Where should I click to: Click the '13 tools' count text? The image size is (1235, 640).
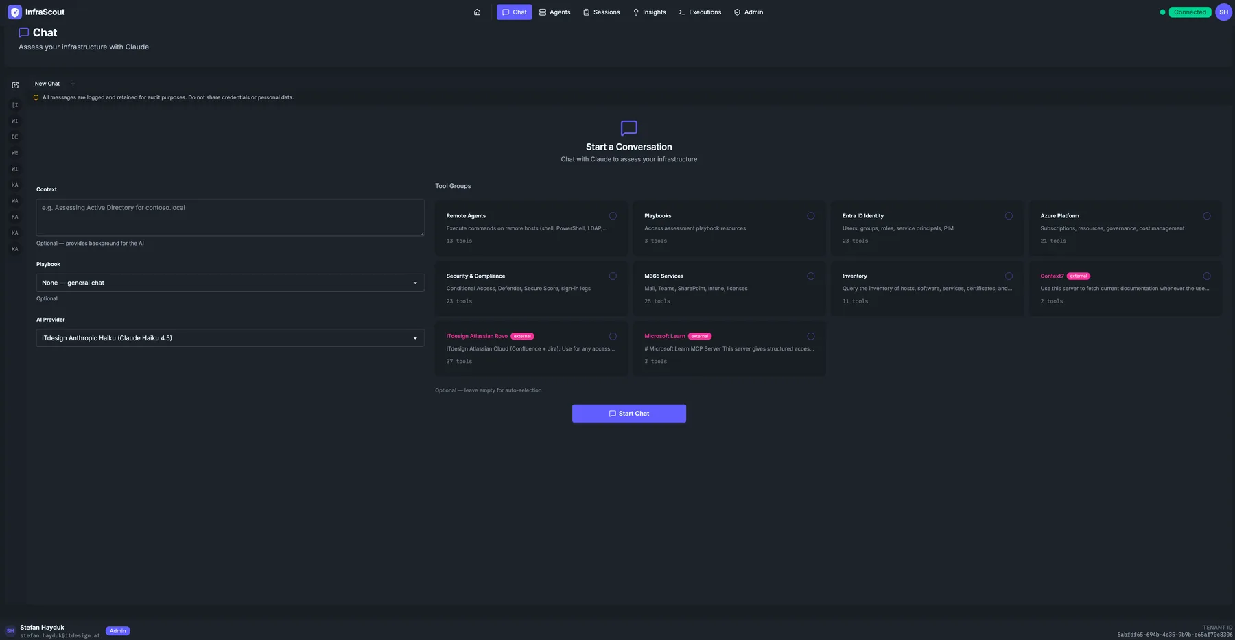point(459,241)
